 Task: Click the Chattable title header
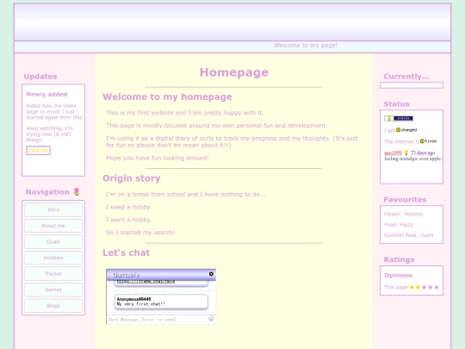[x=126, y=275]
